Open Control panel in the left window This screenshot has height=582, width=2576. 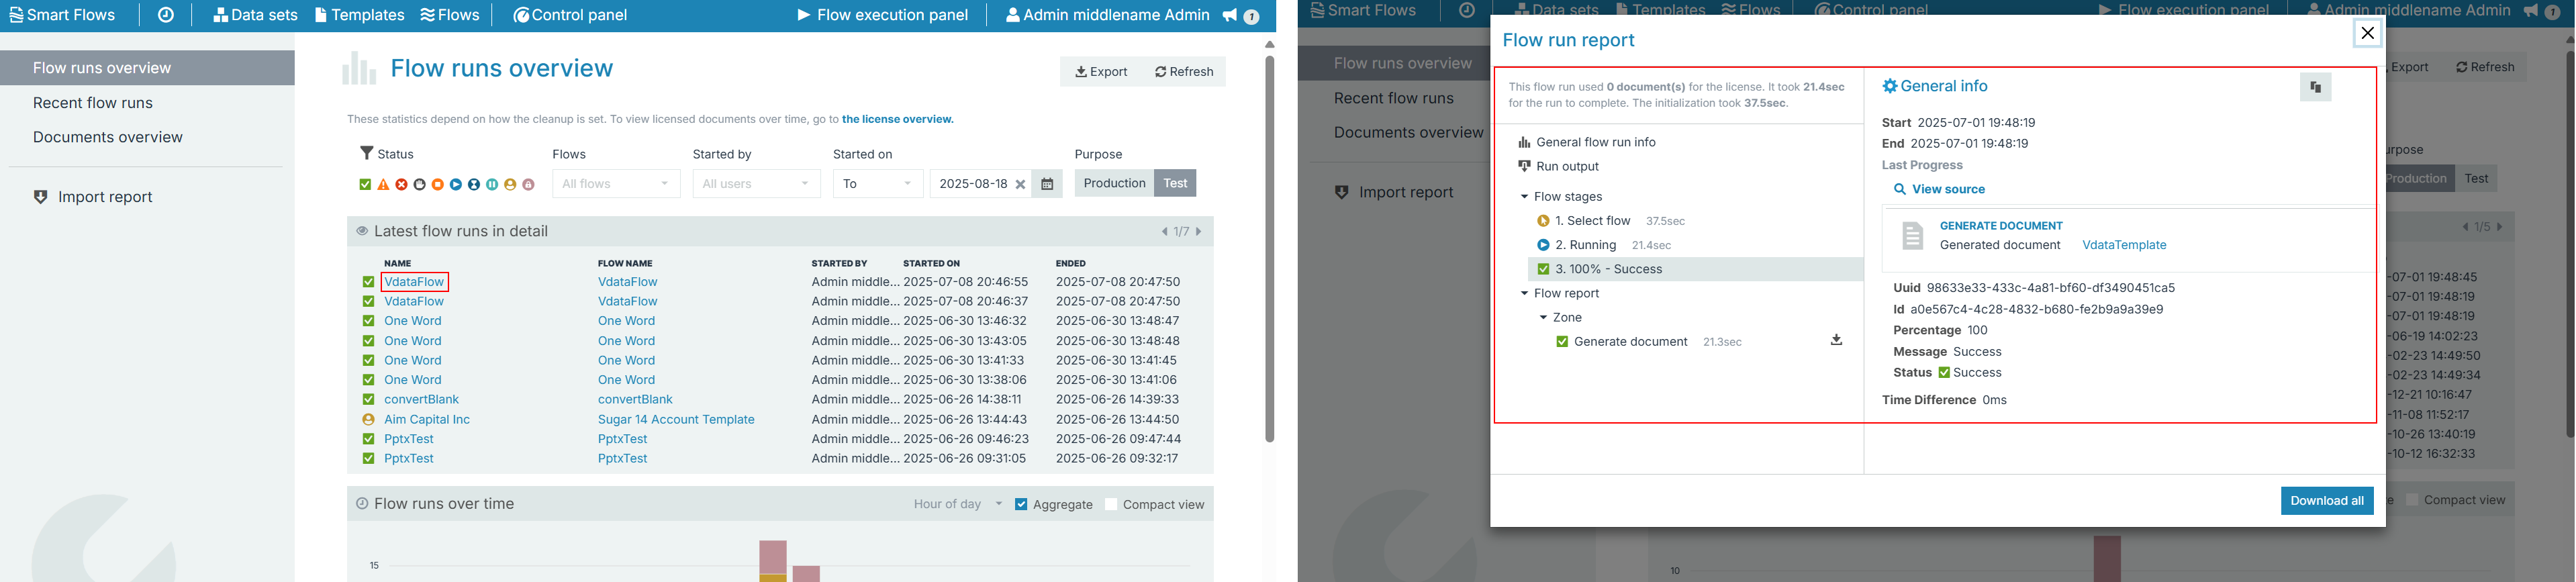point(570,15)
